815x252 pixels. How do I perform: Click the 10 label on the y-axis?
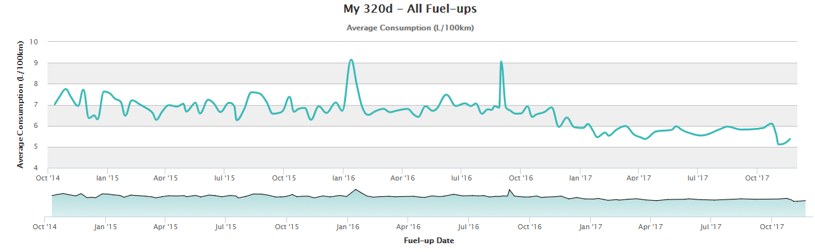pyautogui.click(x=34, y=42)
